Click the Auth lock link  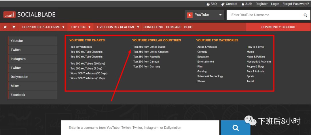pyautogui.click(x=247, y=4)
